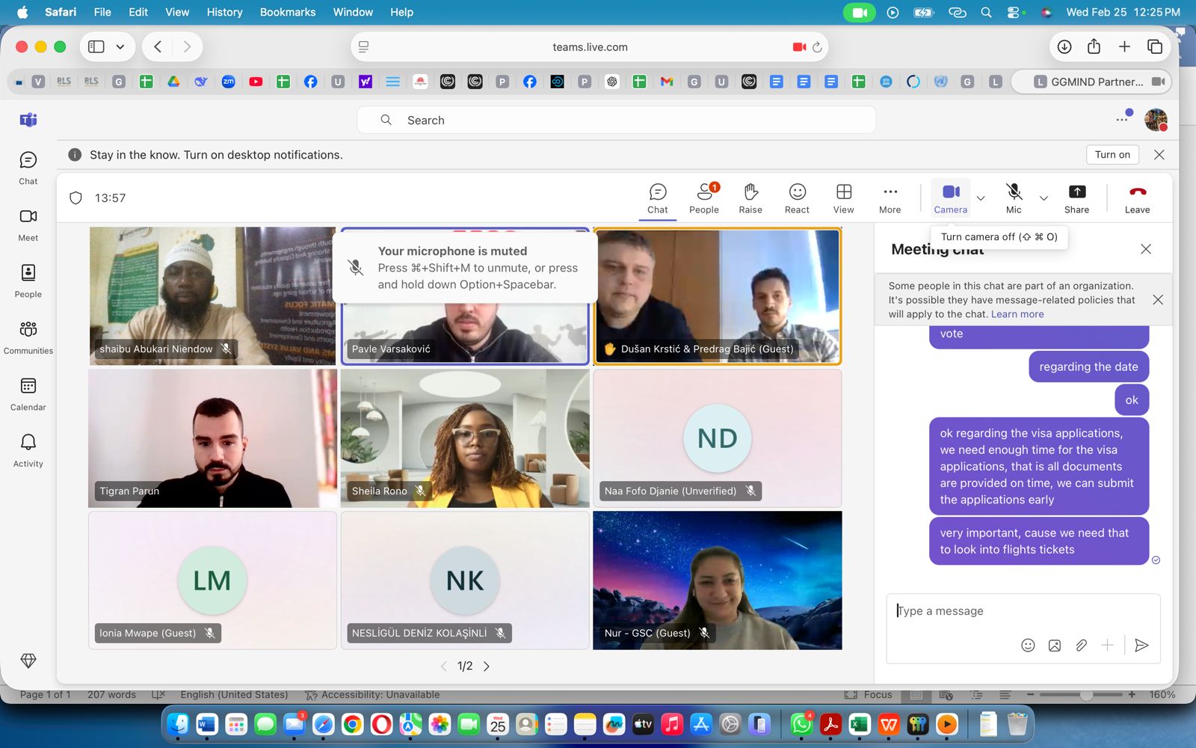Expand the mic options dropdown arrow

pos(1044,198)
